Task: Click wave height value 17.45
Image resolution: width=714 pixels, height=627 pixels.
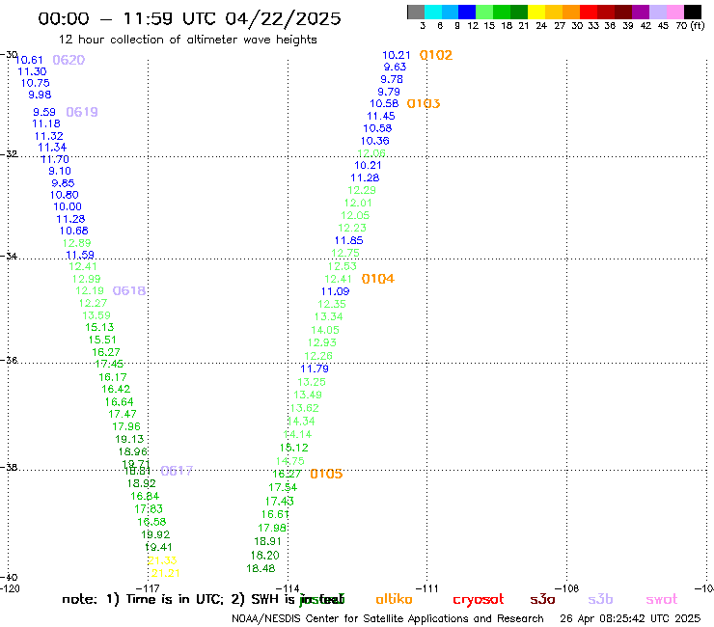Action: tap(109, 364)
